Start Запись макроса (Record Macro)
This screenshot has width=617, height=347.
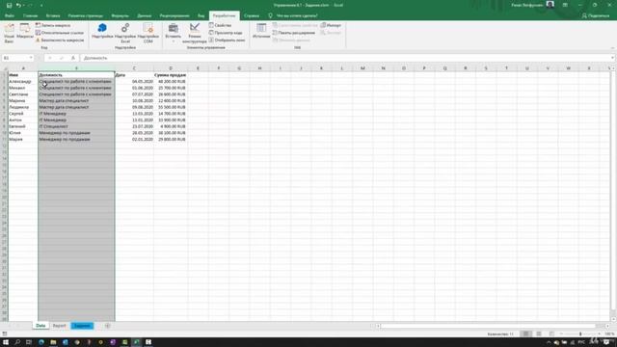point(53,25)
